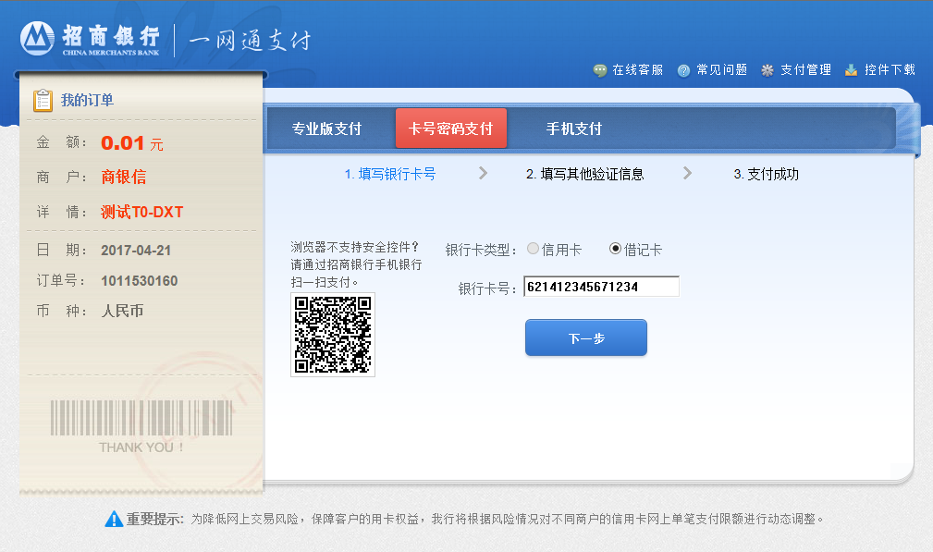Screen dimensions: 933x552
Task: Click the QR code for mobile payment
Action: (x=333, y=335)
